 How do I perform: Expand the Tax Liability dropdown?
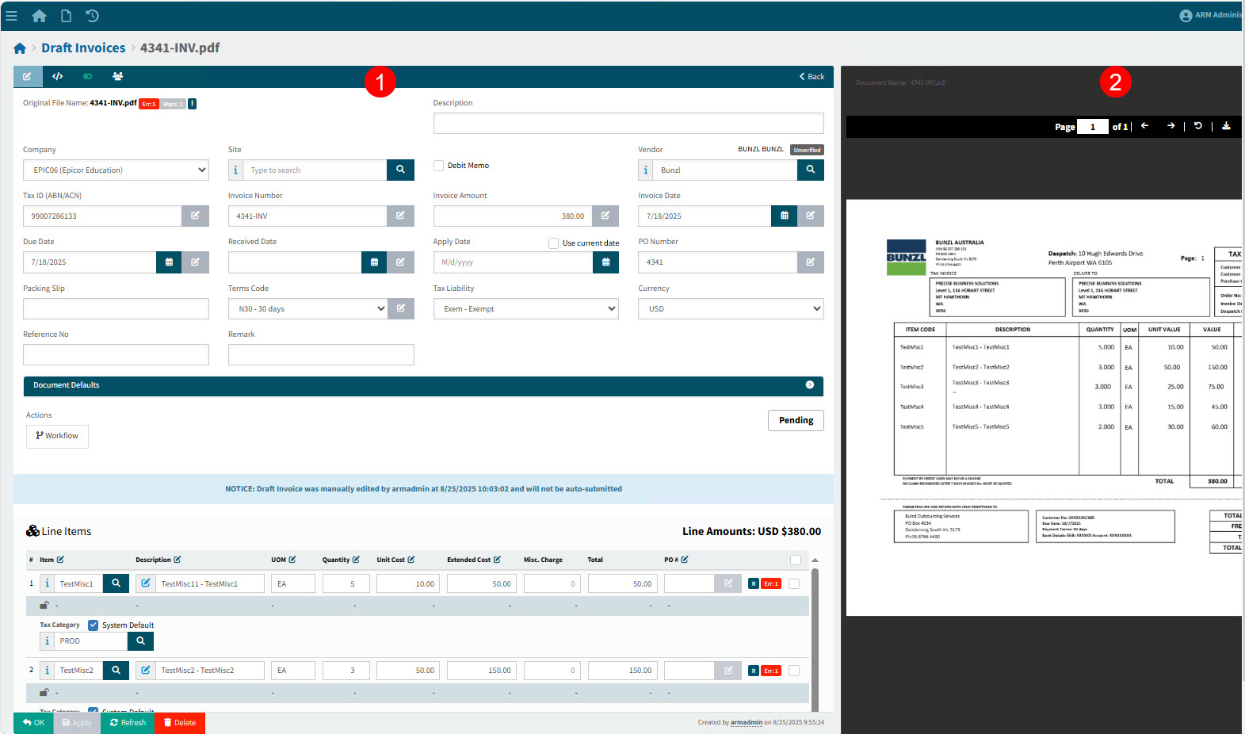525,309
